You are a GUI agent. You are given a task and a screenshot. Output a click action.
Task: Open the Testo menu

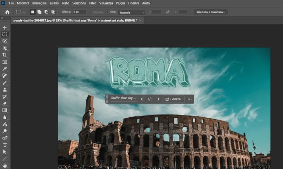65,3
